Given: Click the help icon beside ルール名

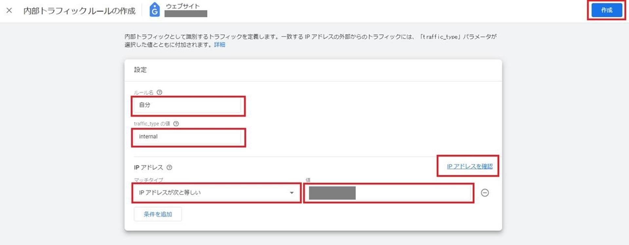Looking at the screenshot, I should [160, 92].
